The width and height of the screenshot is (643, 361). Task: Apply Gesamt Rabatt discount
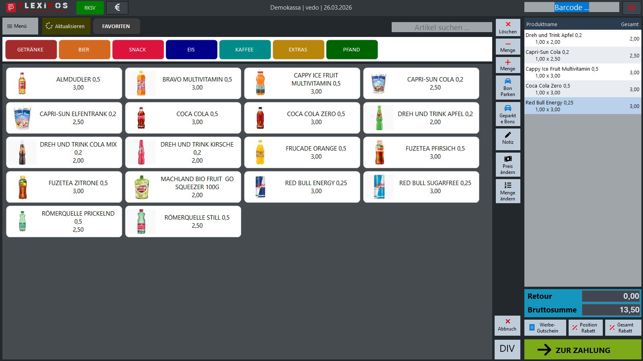tap(623, 328)
